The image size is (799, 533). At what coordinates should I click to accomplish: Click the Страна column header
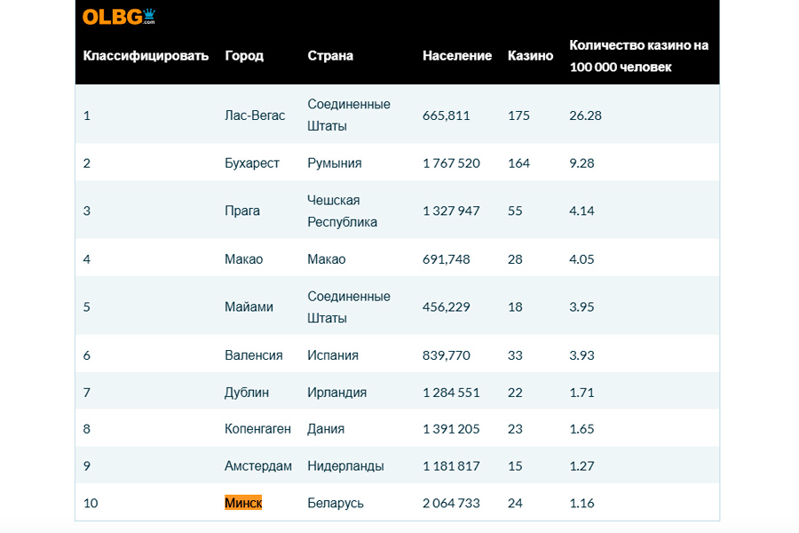tap(330, 55)
